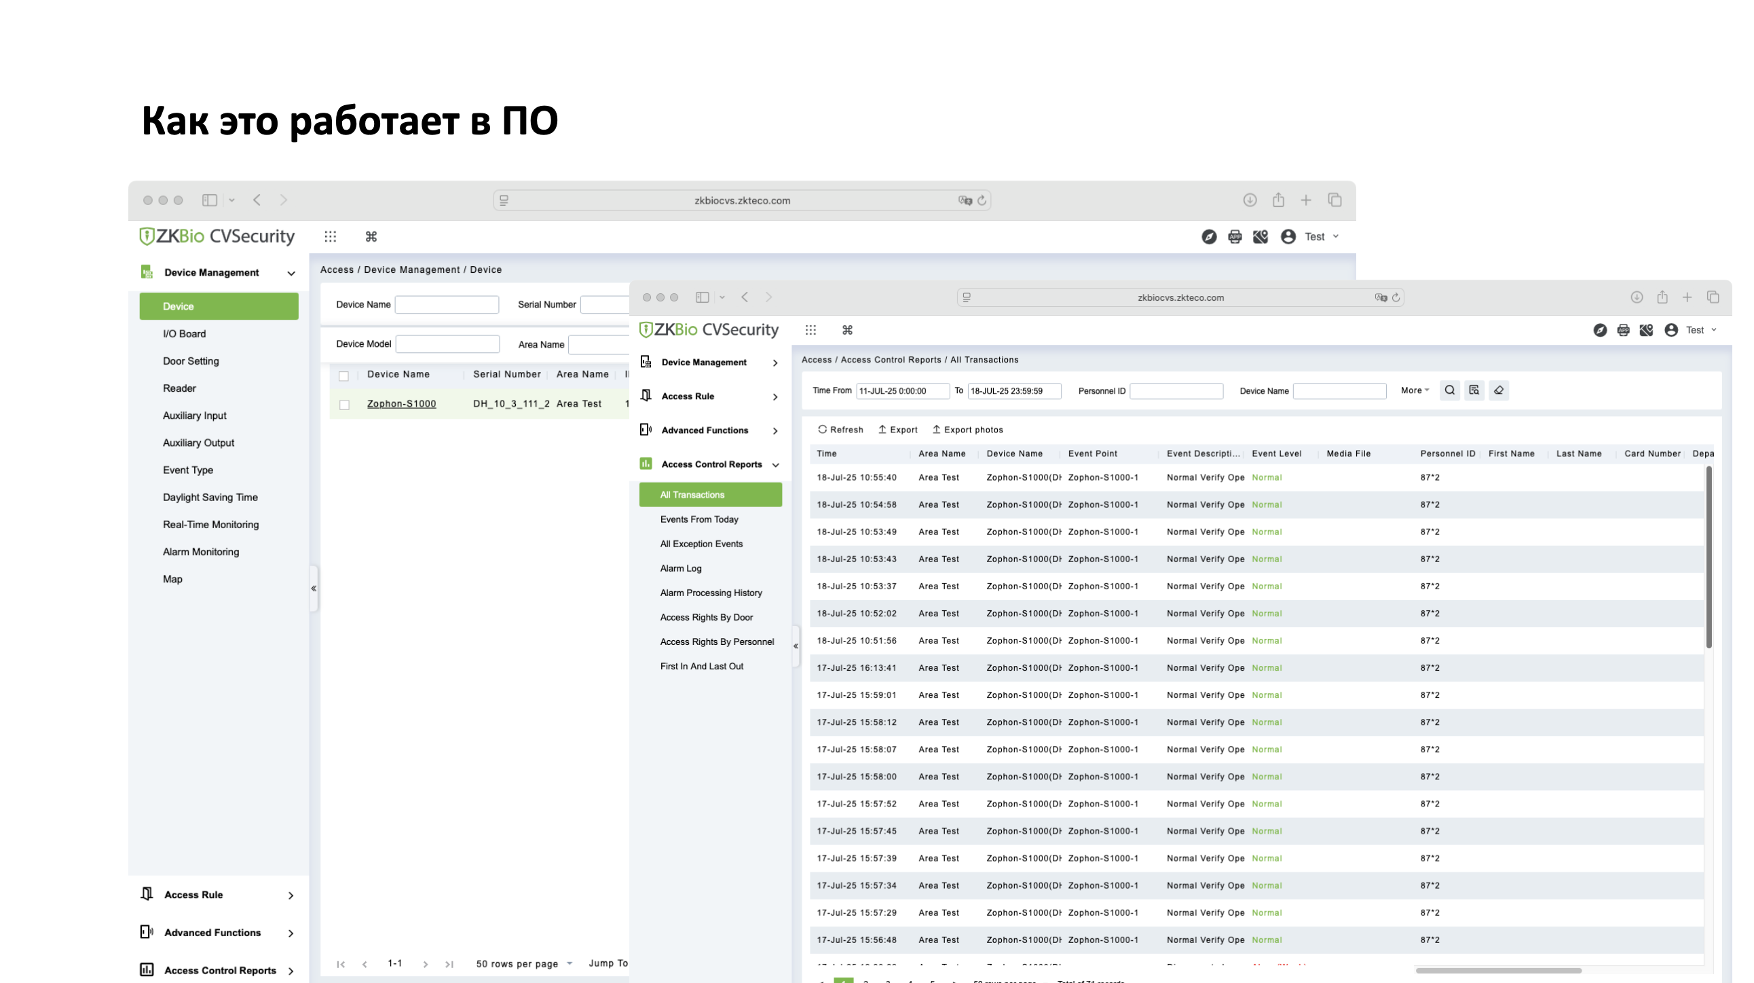Open rows per page dropdown in back window

(523, 963)
